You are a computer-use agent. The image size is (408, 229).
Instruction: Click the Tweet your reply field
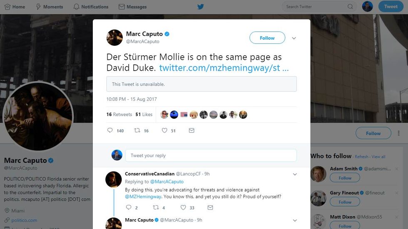[x=211, y=155]
